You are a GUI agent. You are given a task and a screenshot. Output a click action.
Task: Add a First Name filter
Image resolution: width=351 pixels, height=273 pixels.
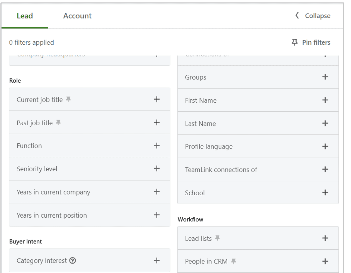pyautogui.click(x=325, y=100)
